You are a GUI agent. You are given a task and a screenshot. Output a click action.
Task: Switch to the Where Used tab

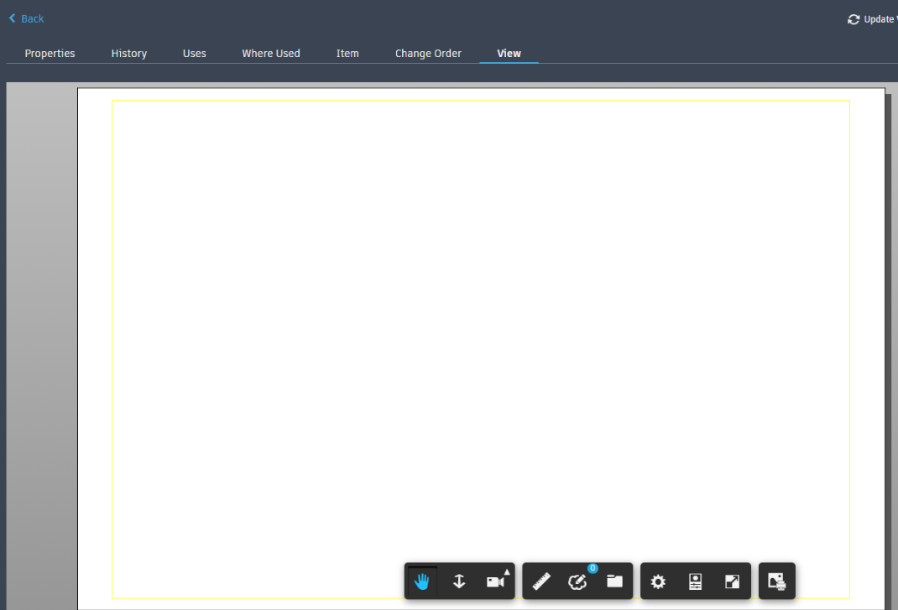[x=270, y=53]
